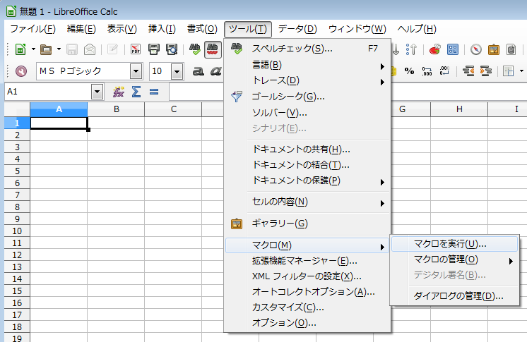Choose ゴールシーク(G)... menu entry
Viewport: 527px width, 342px height.
(307, 97)
